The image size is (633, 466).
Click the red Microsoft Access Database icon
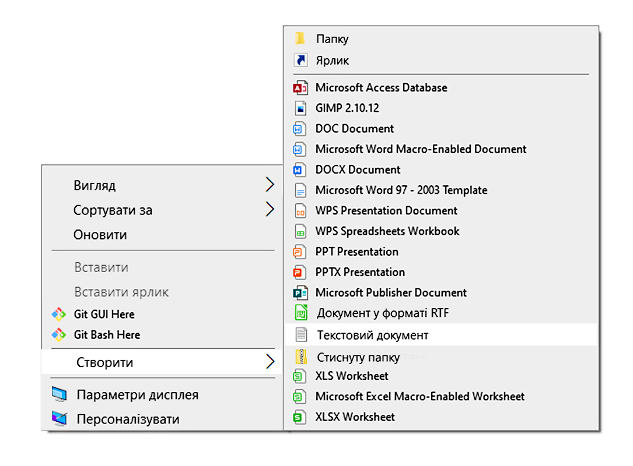click(x=300, y=88)
